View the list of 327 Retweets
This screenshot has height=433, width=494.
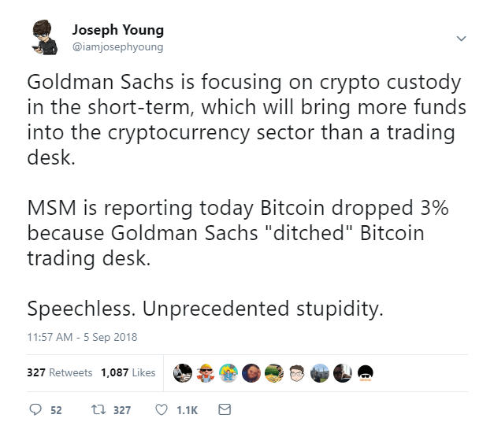click(60, 372)
